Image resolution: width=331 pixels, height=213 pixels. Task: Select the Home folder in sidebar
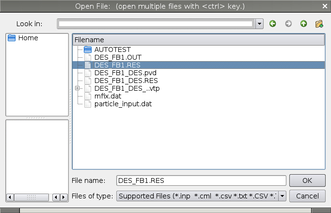28,38
